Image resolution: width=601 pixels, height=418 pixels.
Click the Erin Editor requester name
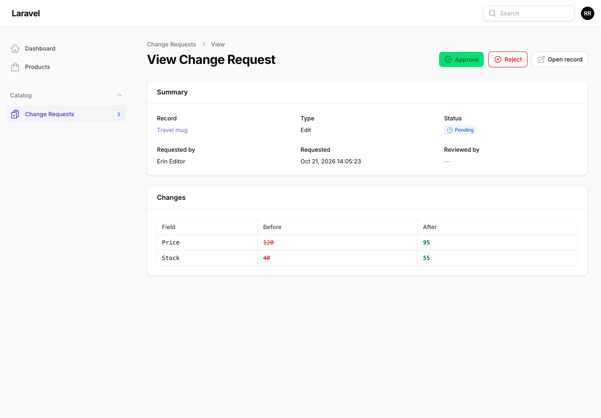point(171,161)
